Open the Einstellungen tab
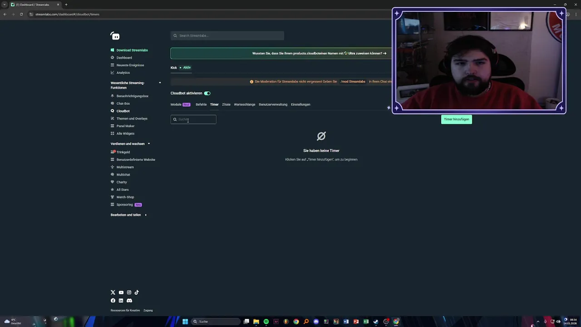Viewport: 581px width, 327px height. tap(300, 104)
